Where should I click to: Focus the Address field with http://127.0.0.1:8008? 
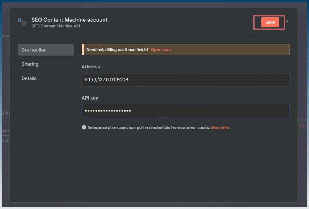186,80
